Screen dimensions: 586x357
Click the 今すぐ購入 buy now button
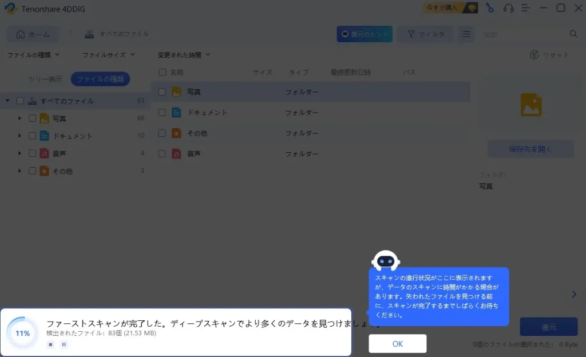pyautogui.click(x=450, y=8)
